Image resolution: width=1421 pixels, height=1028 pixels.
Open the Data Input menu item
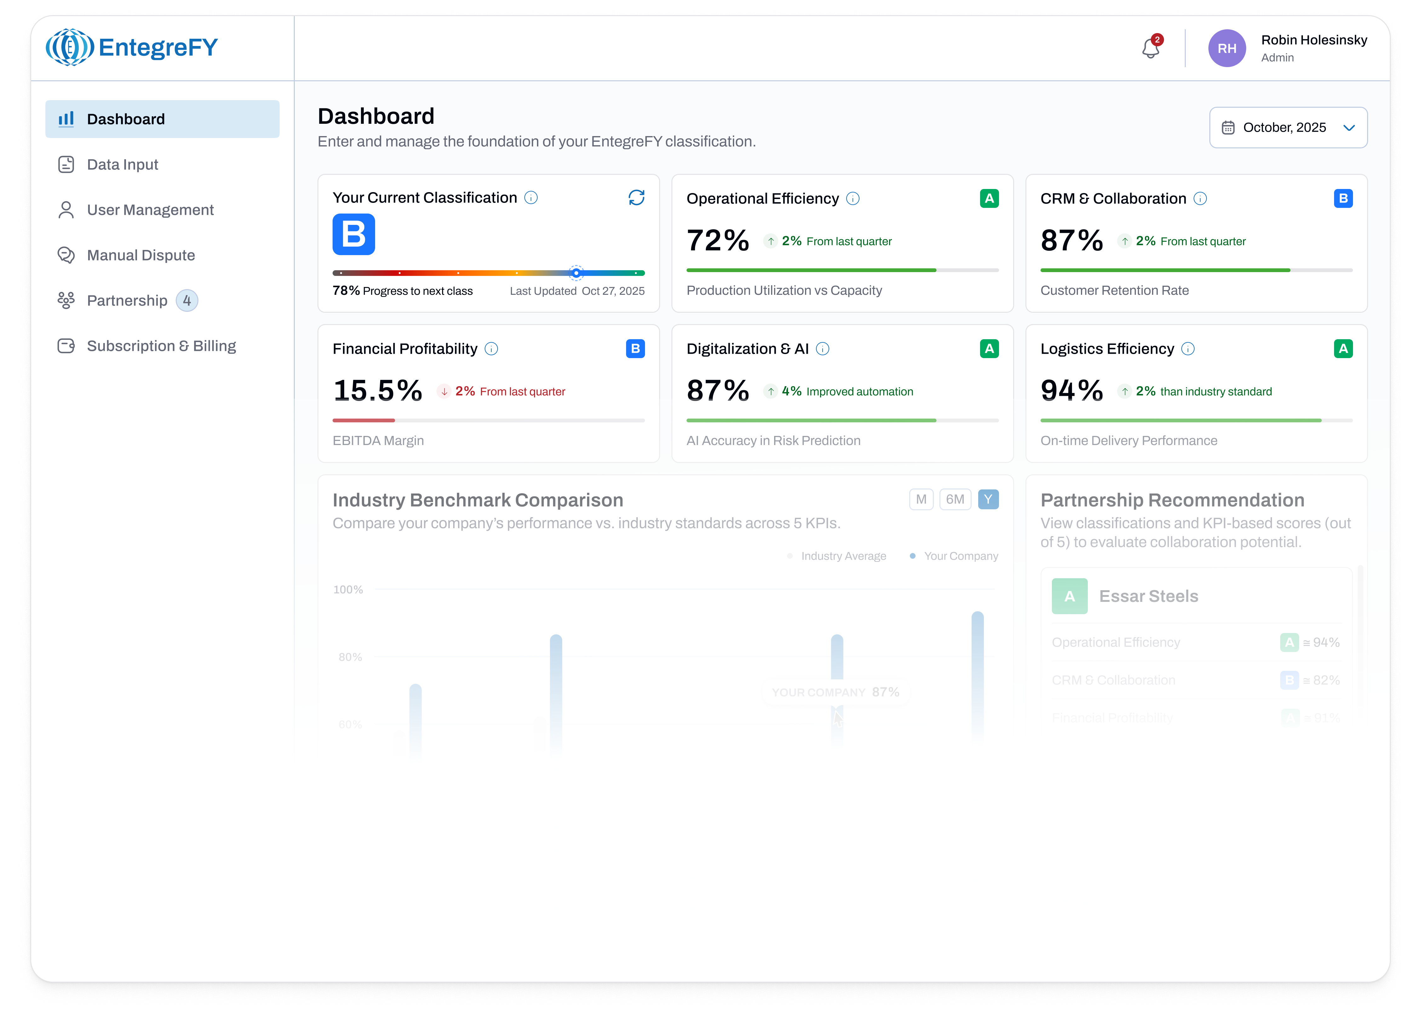click(x=162, y=164)
